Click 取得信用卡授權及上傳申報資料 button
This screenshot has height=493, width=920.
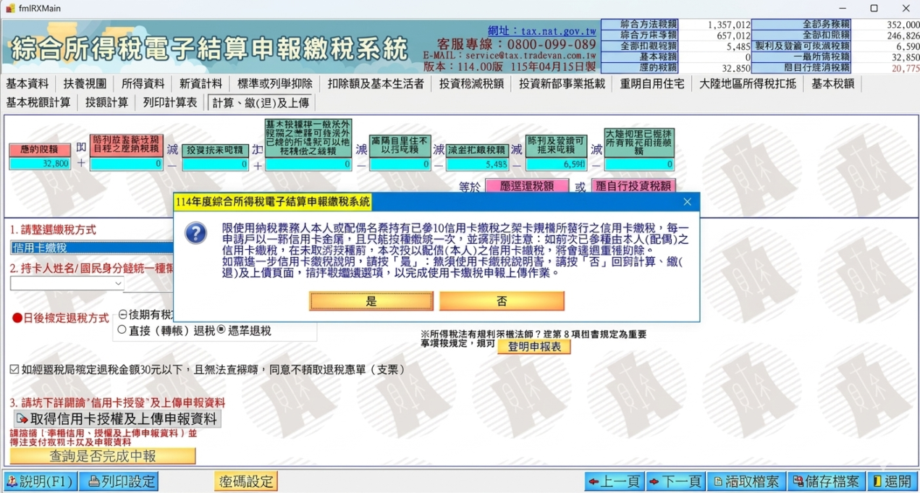117,419
